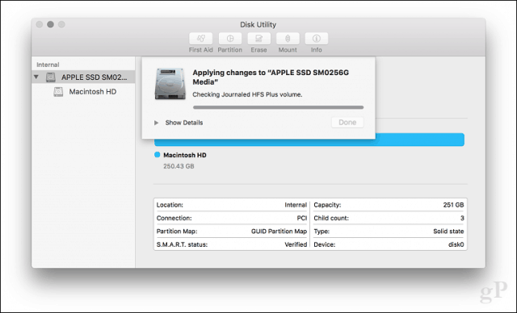Expand Show Details triangle
517x313 pixels.
coord(156,123)
